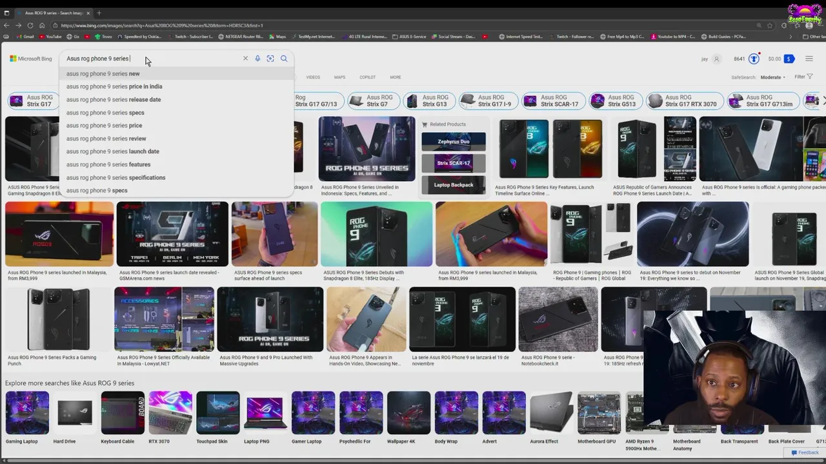This screenshot has width=826, height=464.
Task: Open 'launch date revealed - GSMArena.com' image
Action: (172, 234)
